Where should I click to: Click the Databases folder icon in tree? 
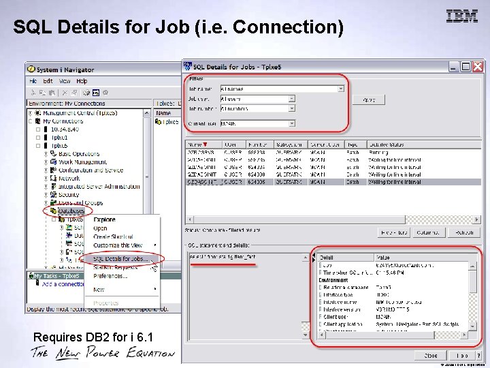[54, 211]
